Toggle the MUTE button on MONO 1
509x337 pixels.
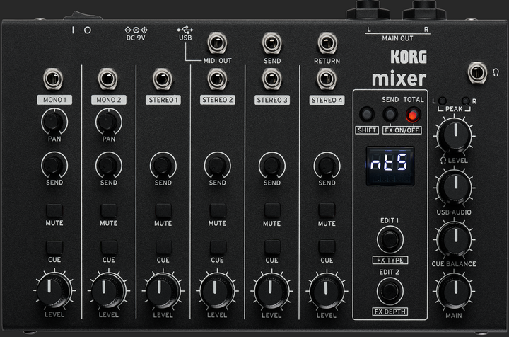pyautogui.click(x=54, y=210)
